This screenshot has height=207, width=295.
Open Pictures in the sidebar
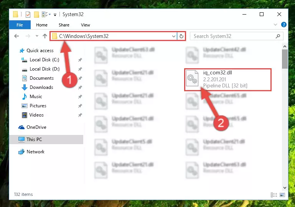(x=38, y=106)
